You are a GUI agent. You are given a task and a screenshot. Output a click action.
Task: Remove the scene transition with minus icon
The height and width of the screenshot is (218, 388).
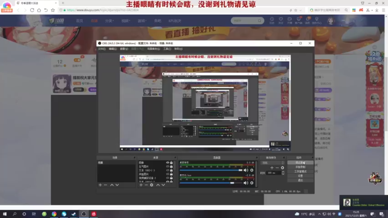tap(277, 168)
